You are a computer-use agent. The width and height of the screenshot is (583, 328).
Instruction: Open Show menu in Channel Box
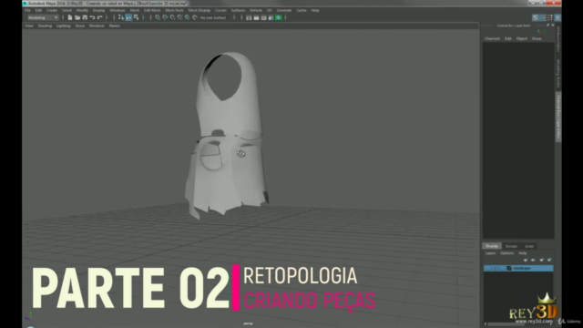(x=537, y=38)
